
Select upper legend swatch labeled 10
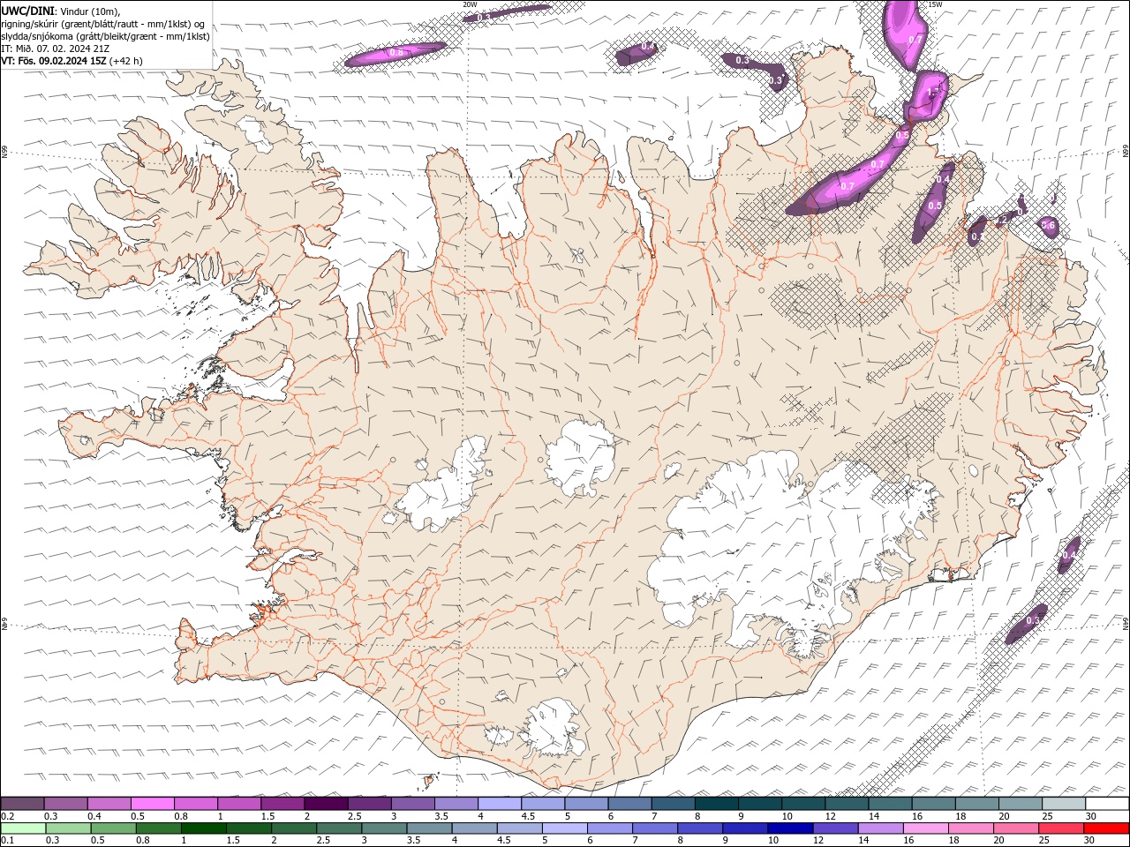point(802,804)
